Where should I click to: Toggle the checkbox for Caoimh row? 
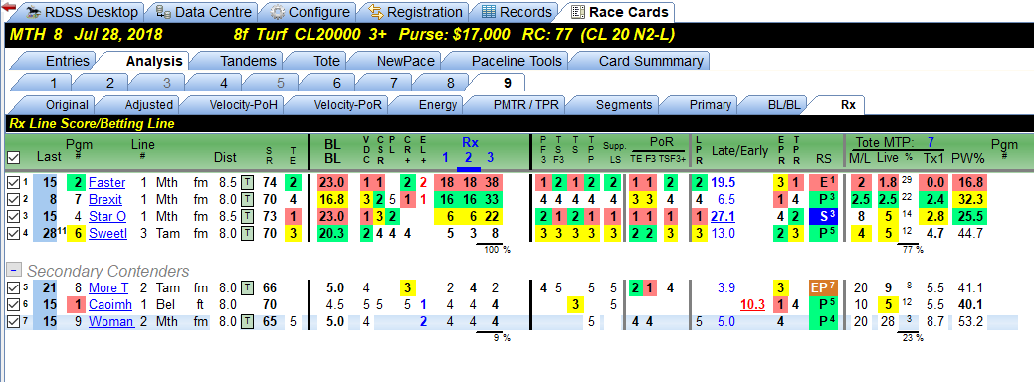12,305
